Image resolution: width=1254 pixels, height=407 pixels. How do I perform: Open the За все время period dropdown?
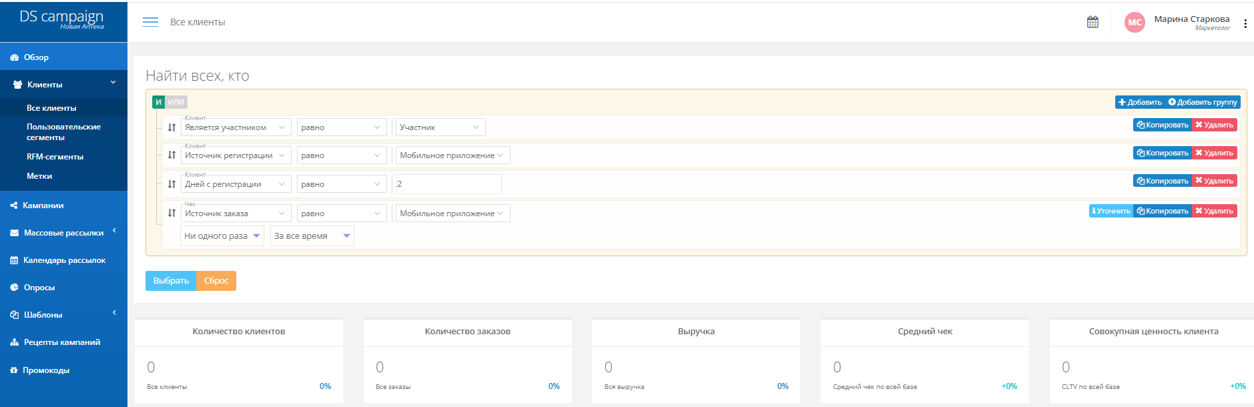(x=312, y=236)
